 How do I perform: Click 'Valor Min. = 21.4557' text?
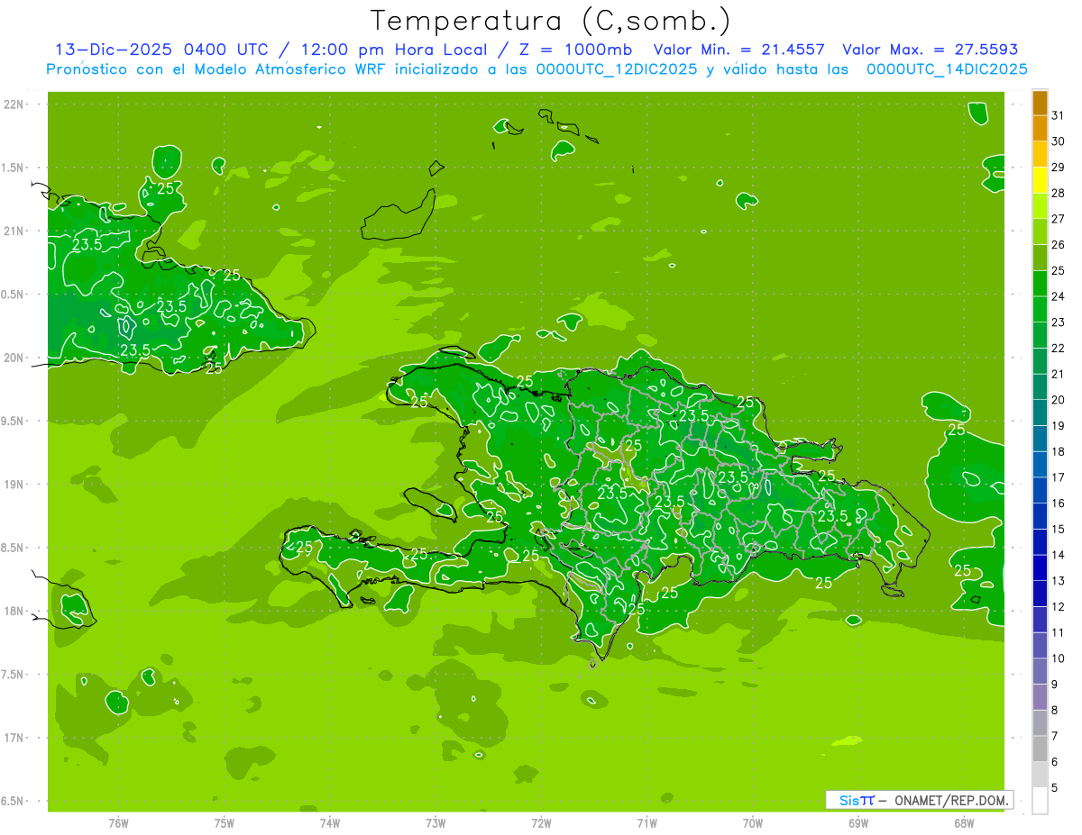[738, 50]
